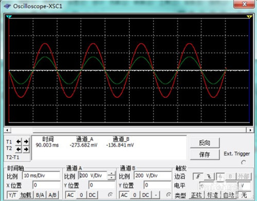Set Channel B coupling to DC
Viewport: 257px width, 201px height.
click(x=145, y=195)
